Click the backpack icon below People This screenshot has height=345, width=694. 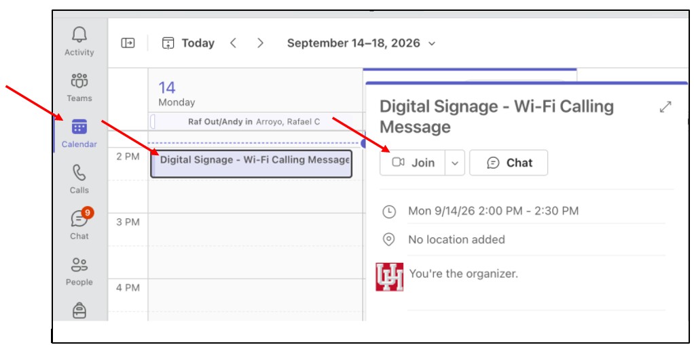click(79, 311)
